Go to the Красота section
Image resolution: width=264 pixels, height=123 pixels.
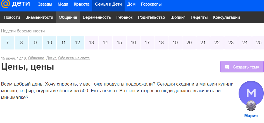(82, 4)
